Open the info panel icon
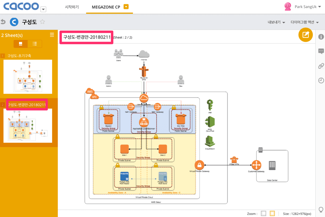 321,37
